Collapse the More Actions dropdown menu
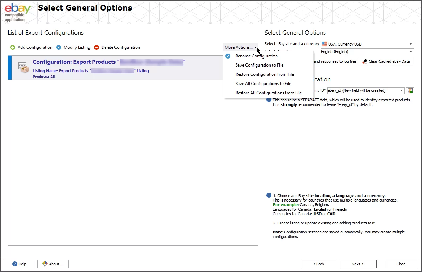This screenshot has width=422, height=272. tap(240, 47)
